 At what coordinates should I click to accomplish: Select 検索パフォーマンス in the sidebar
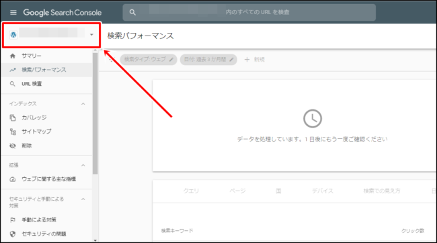tap(46, 70)
